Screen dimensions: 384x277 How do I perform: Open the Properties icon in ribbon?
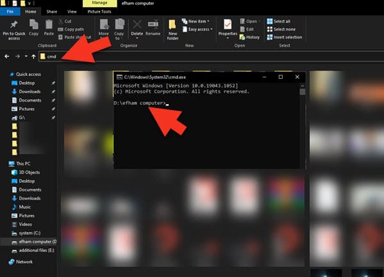pyautogui.click(x=228, y=25)
